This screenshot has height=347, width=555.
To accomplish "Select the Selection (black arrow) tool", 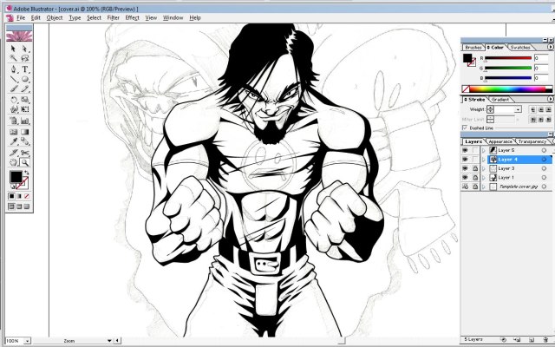I will (x=14, y=49).
